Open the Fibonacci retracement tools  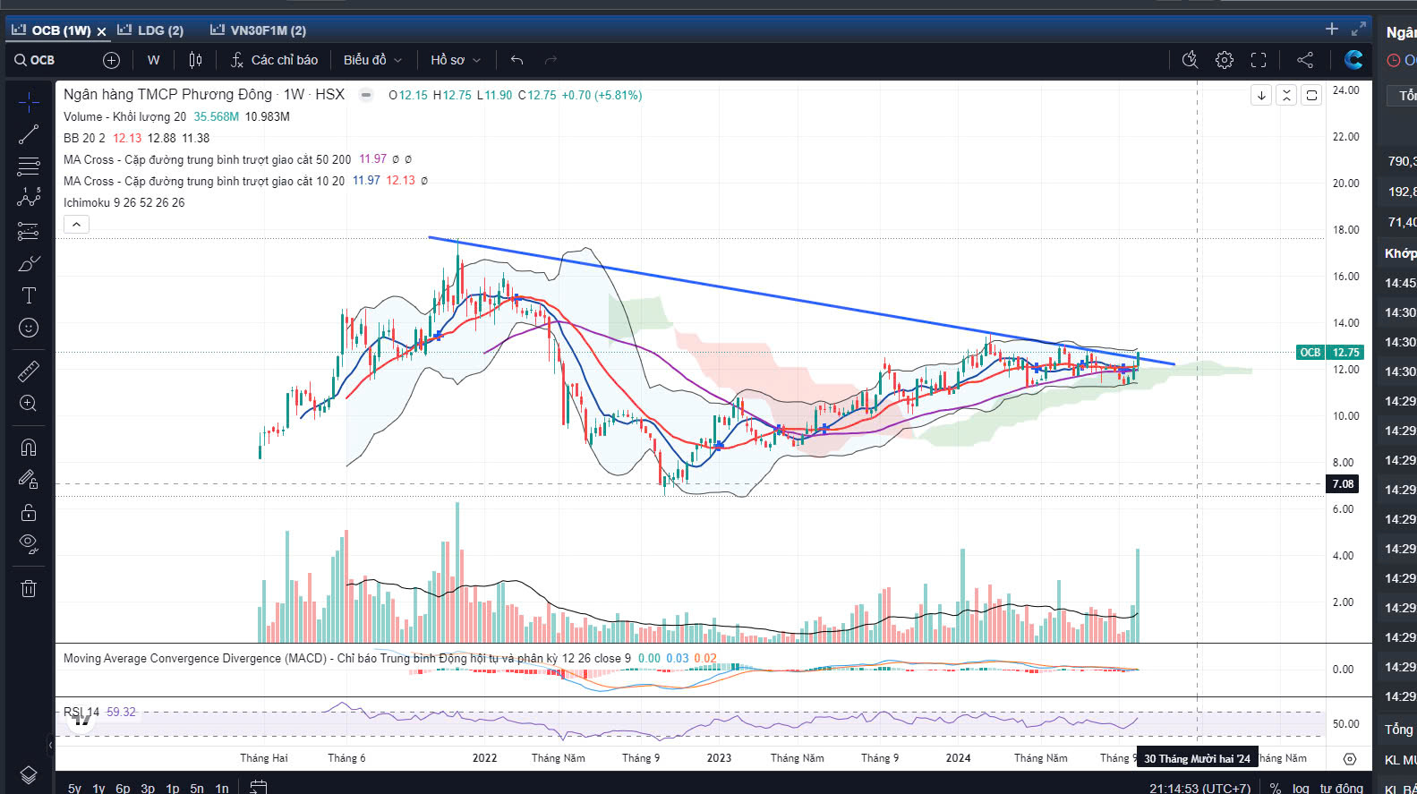[29, 166]
